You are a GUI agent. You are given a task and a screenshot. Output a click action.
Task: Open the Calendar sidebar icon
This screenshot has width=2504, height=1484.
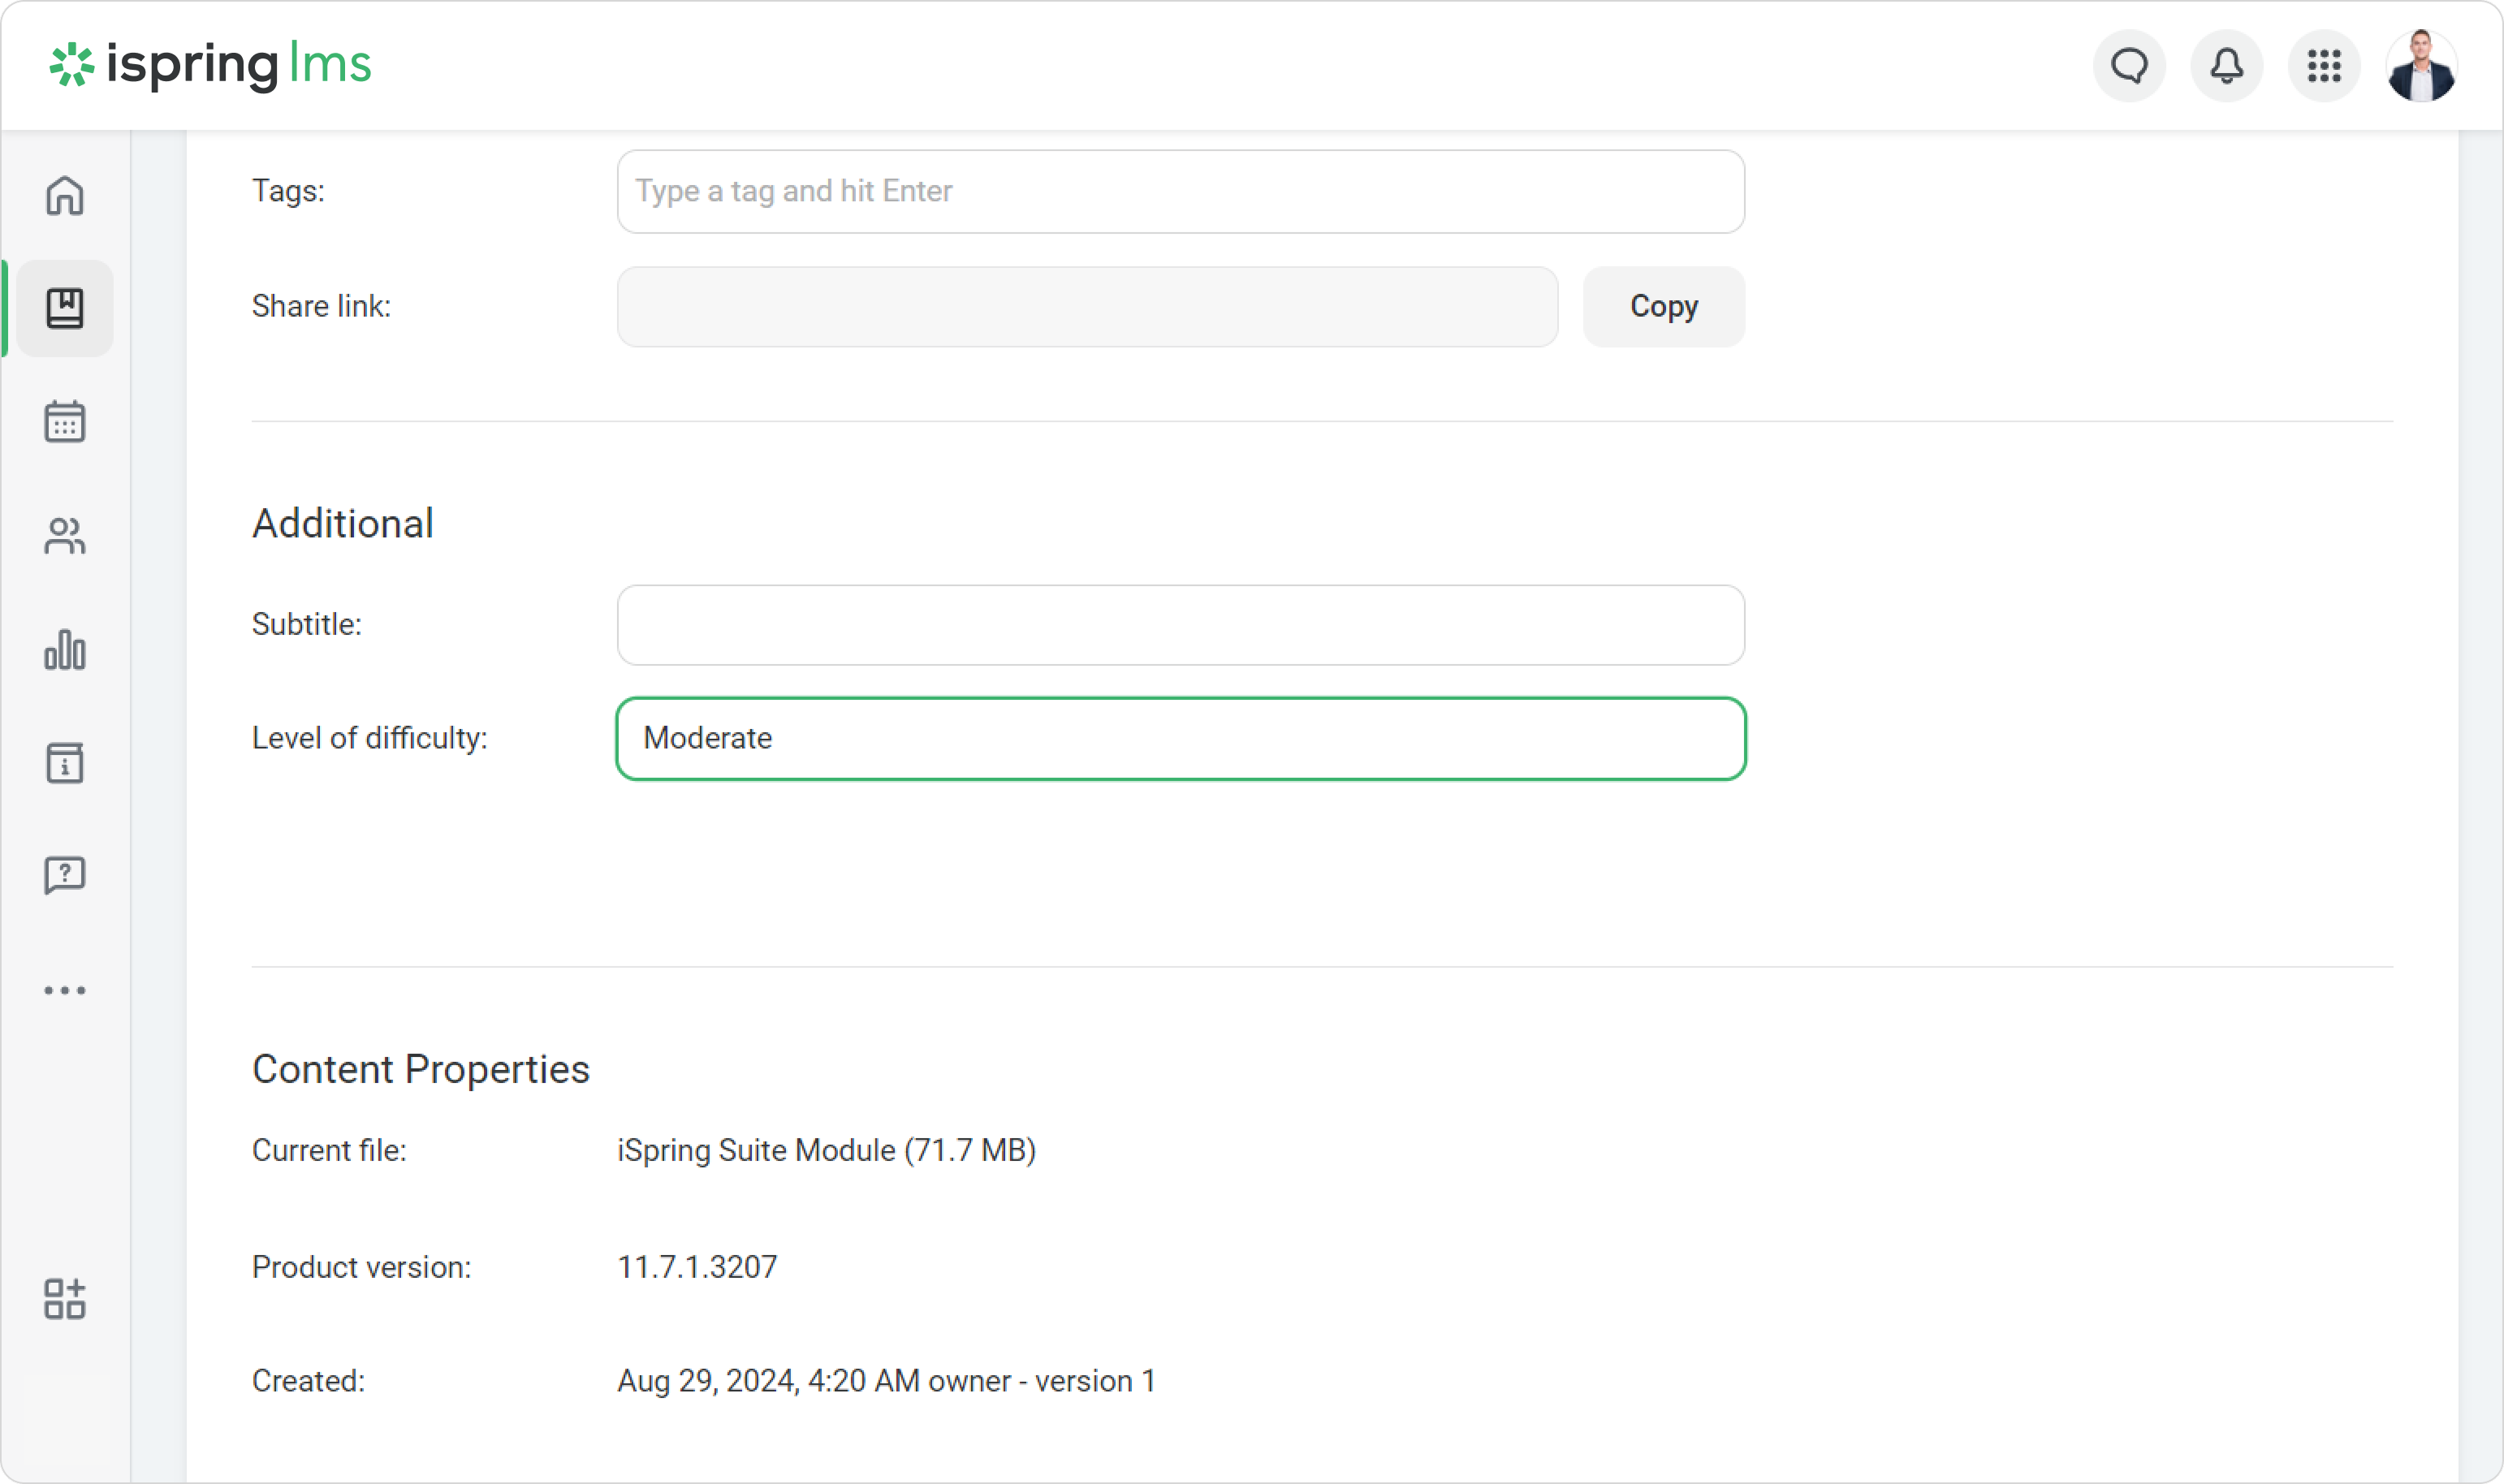click(x=65, y=421)
